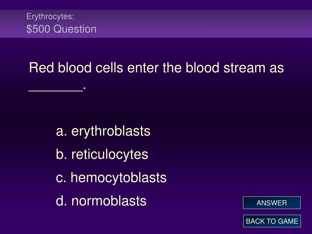The height and width of the screenshot is (234, 312).
Task: Click the word cells in the question
Action: (109, 68)
